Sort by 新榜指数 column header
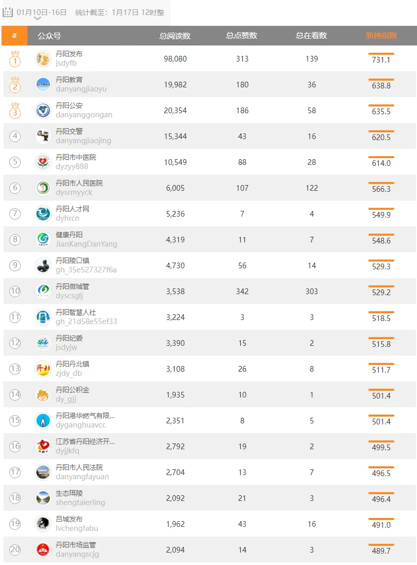This screenshot has width=417, height=565. click(x=381, y=36)
